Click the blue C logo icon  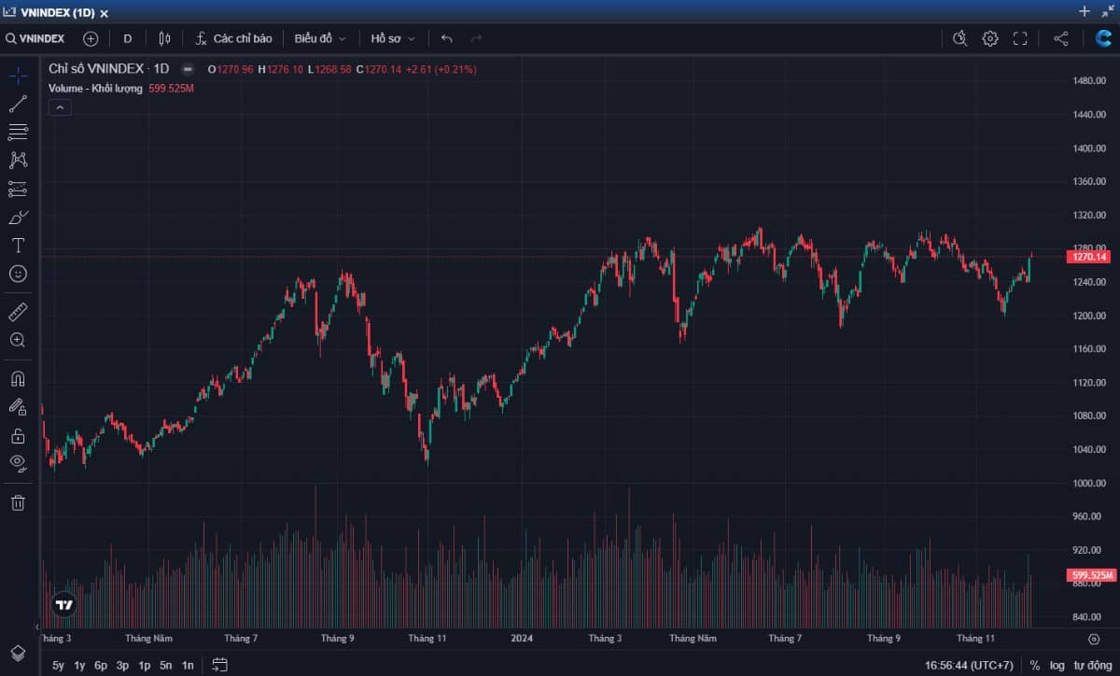click(1103, 38)
